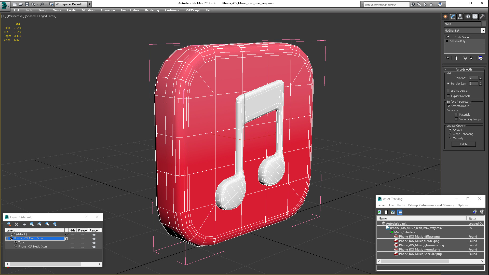The height and width of the screenshot is (275, 489).
Task: Open the Modifiers menu
Action: pos(88,10)
